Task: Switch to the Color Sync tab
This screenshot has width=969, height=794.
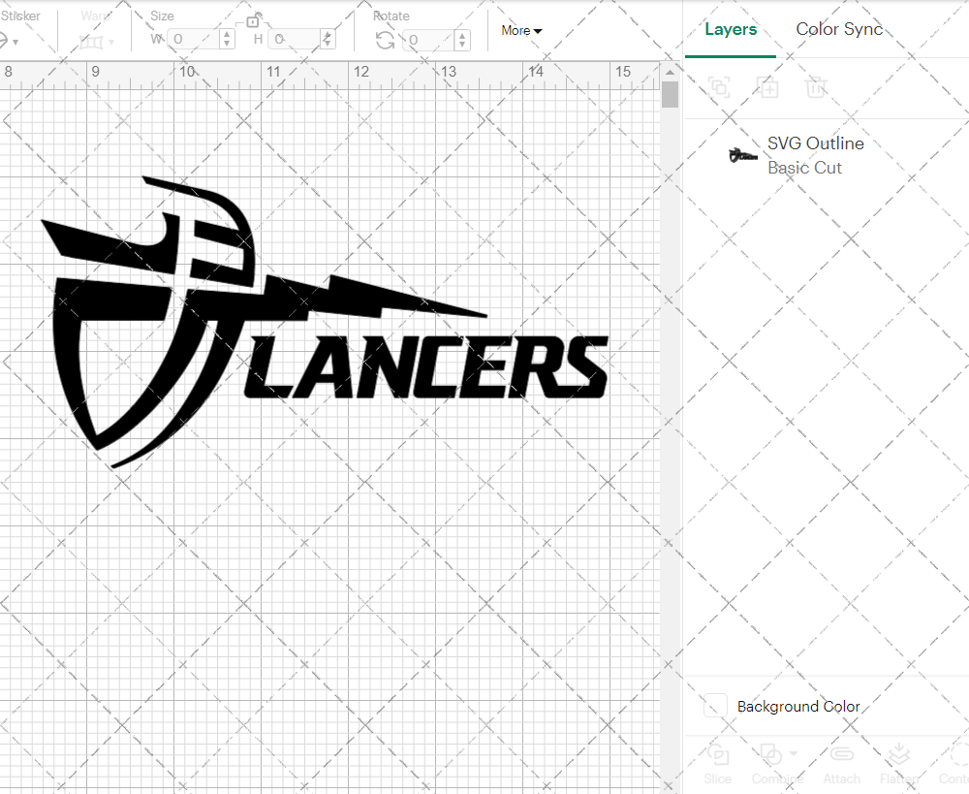Action: [839, 29]
